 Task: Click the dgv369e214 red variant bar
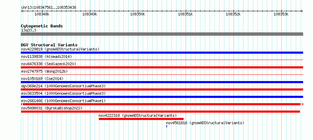point(162,89)
